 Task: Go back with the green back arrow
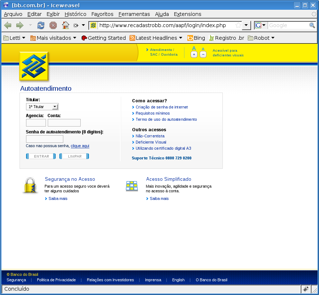[8, 25]
